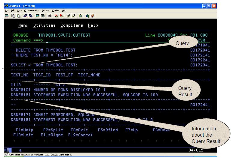Open the Actions menu
Screen dimensions: 233x160
pos(45,10)
